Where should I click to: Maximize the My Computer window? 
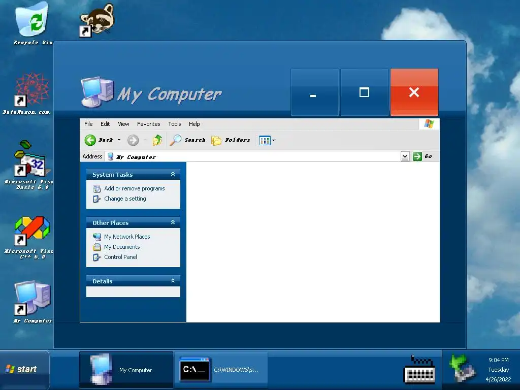pos(364,92)
